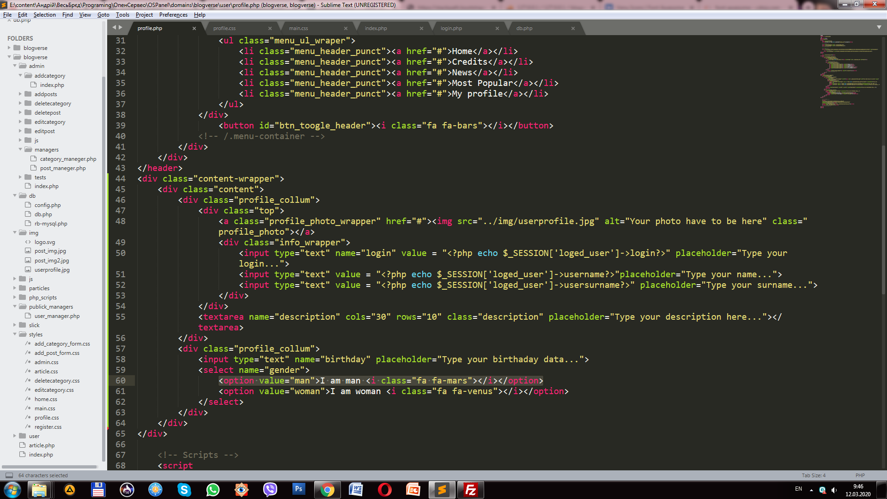The image size is (887, 499).
Task: Open the Find menu
Action: (x=67, y=15)
